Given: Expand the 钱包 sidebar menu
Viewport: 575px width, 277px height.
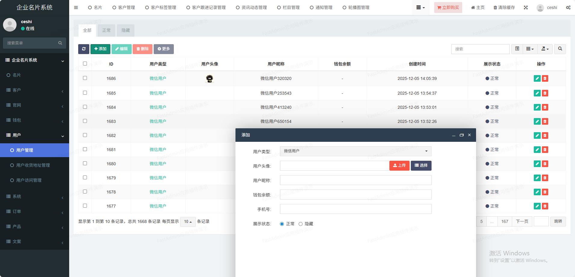Looking at the screenshot, I should [35, 120].
